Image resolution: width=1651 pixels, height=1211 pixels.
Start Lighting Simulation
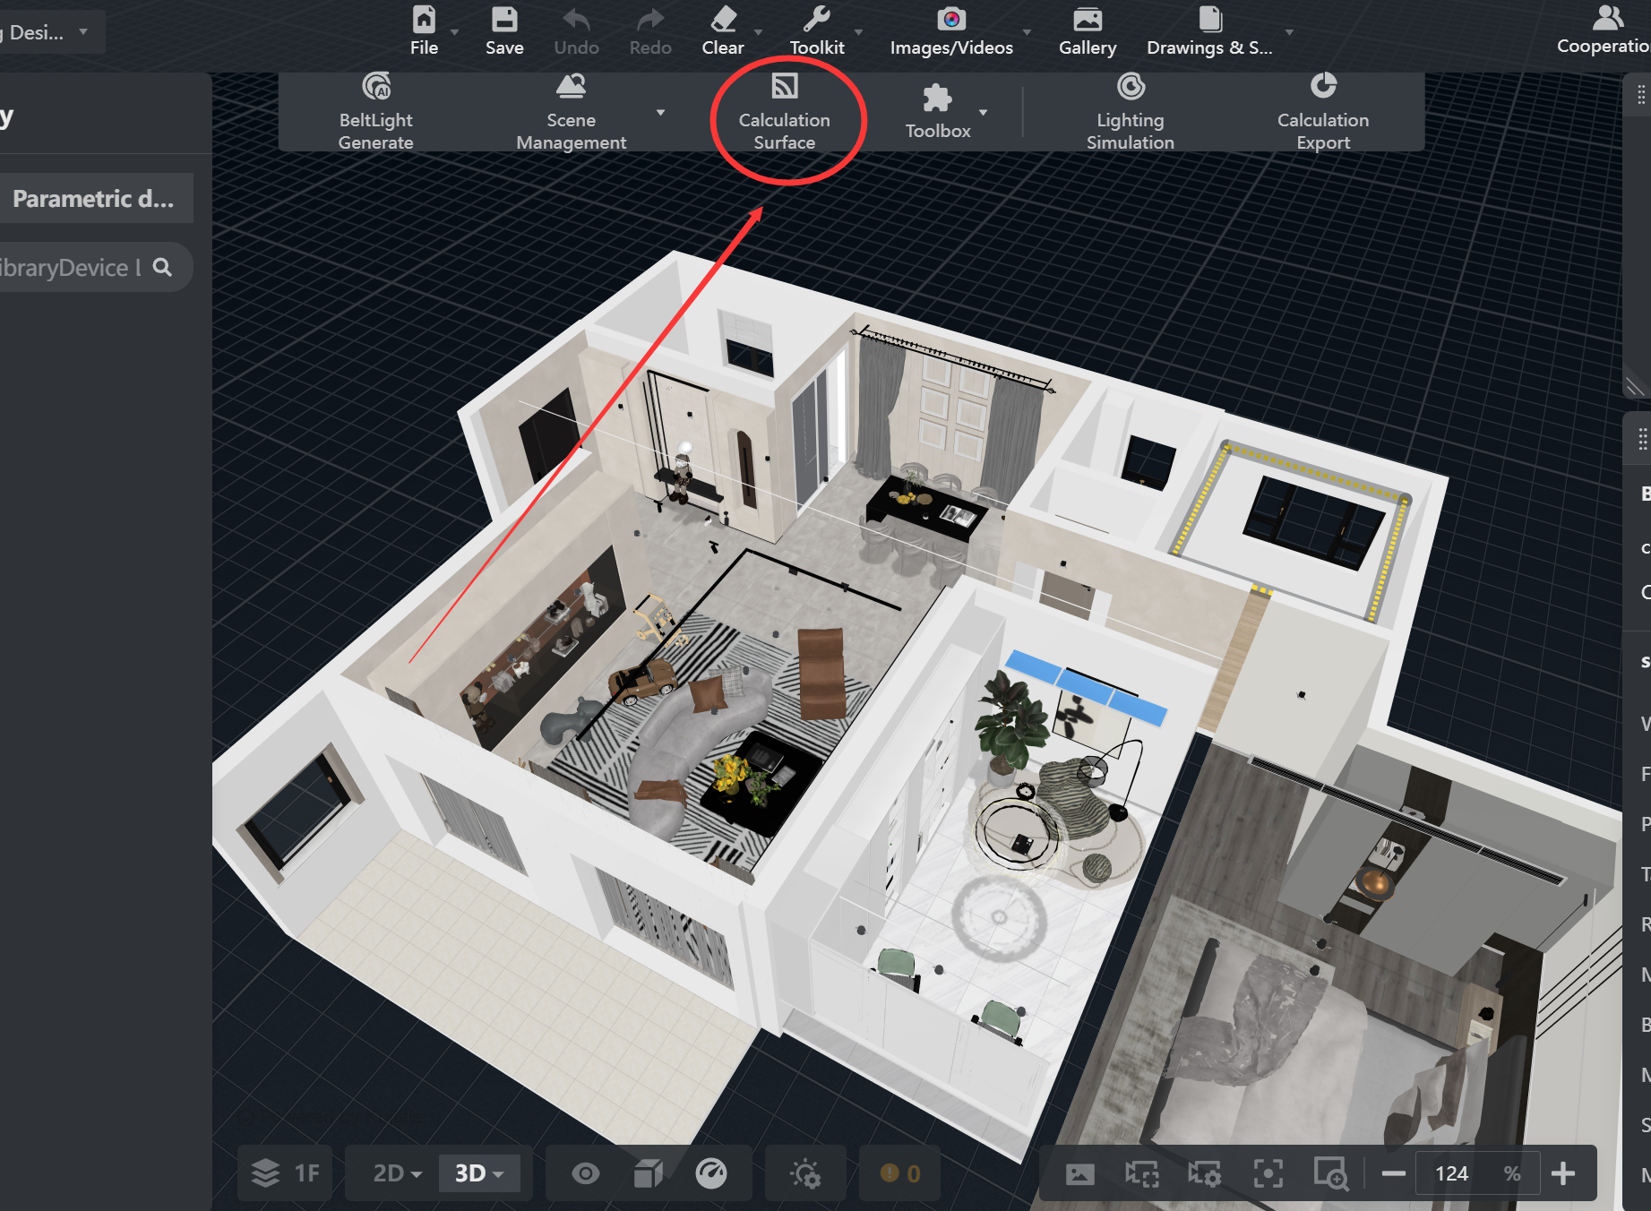click(x=1131, y=112)
